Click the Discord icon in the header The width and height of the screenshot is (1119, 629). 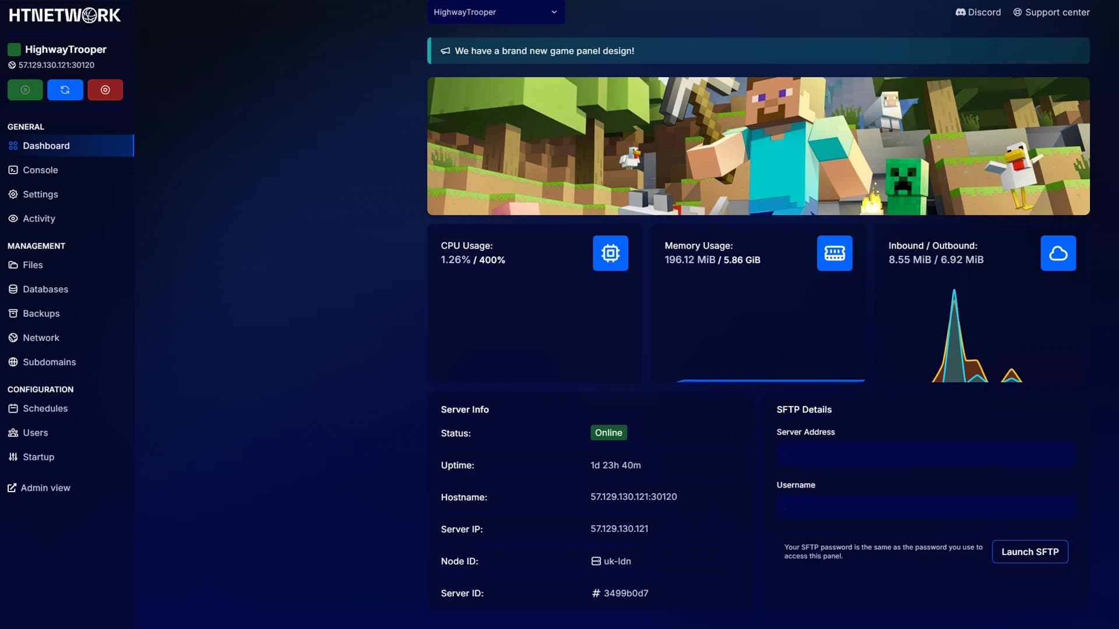[960, 12]
